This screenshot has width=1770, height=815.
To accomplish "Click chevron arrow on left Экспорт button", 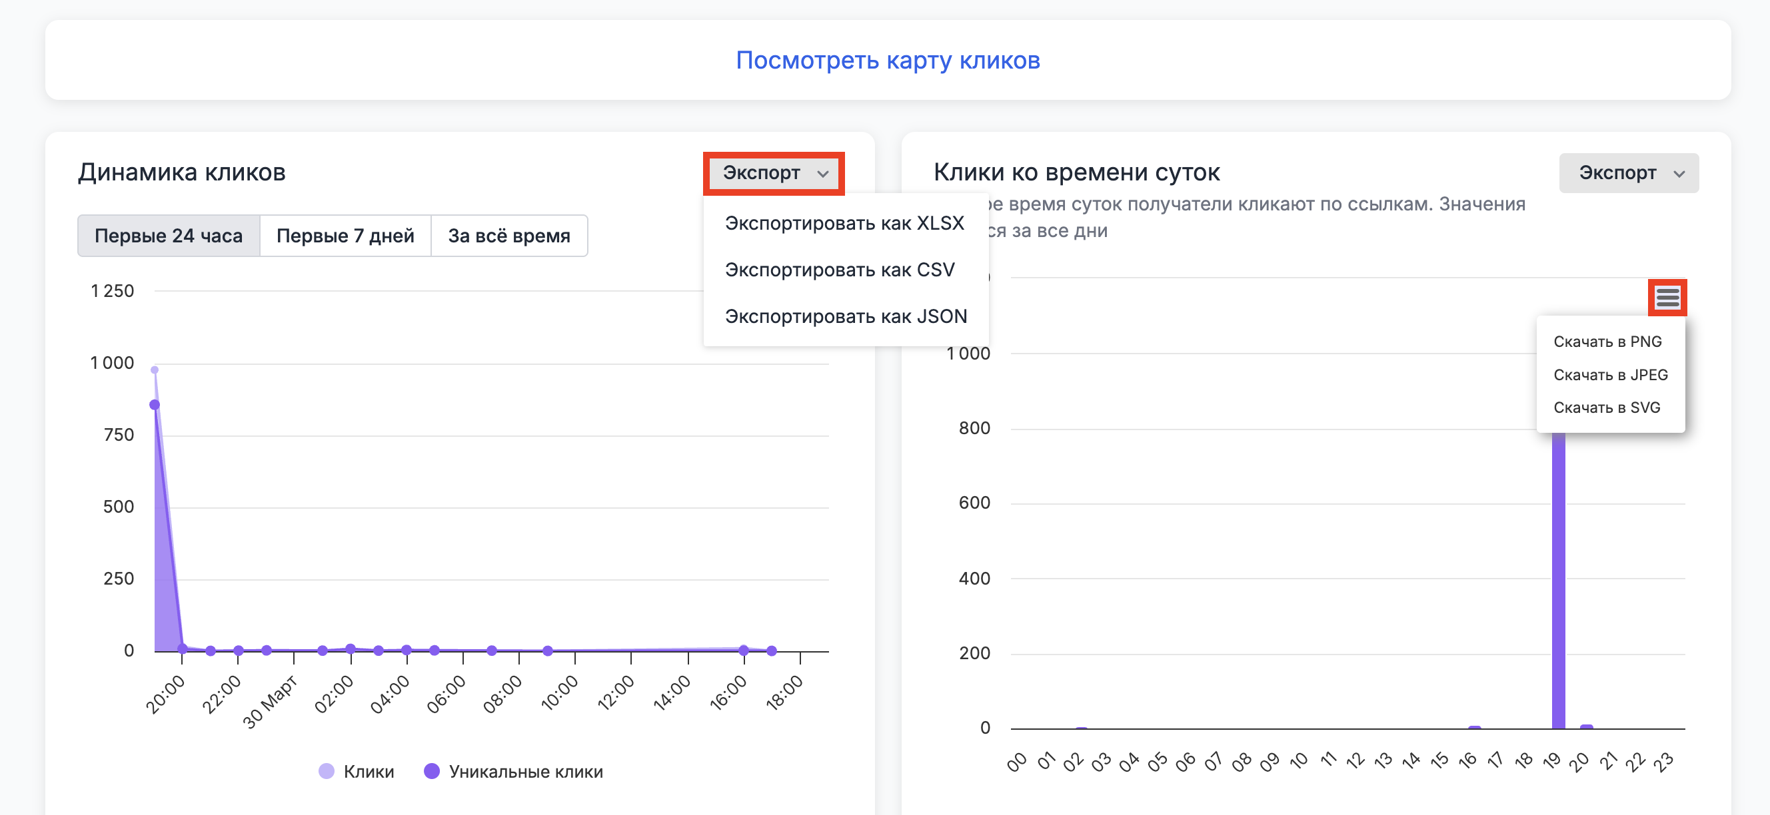I will coord(822,174).
